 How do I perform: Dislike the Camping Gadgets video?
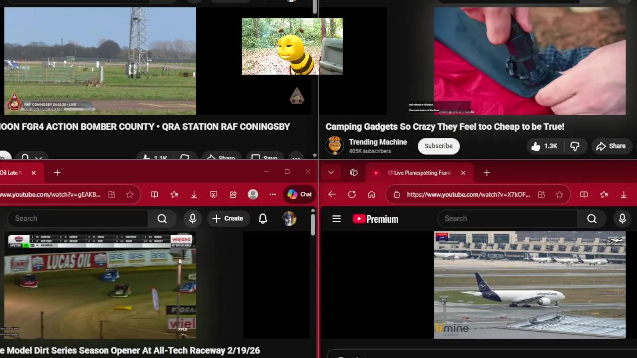tap(575, 146)
